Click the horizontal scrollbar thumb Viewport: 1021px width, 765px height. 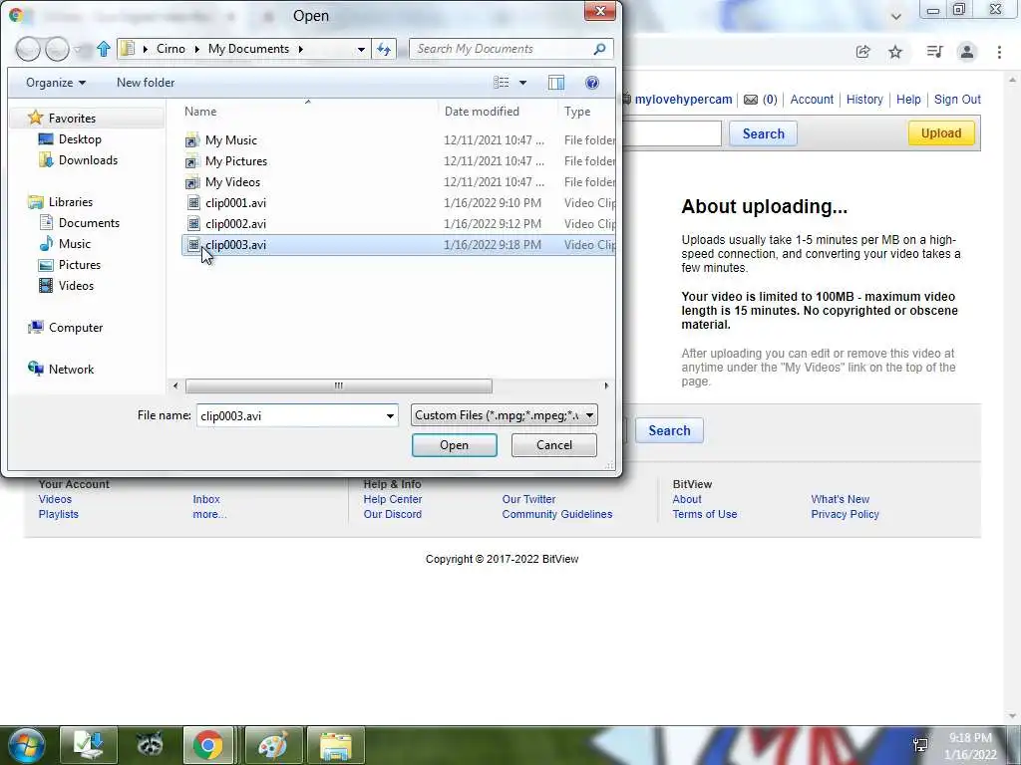pyautogui.click(x=339, y=385)
